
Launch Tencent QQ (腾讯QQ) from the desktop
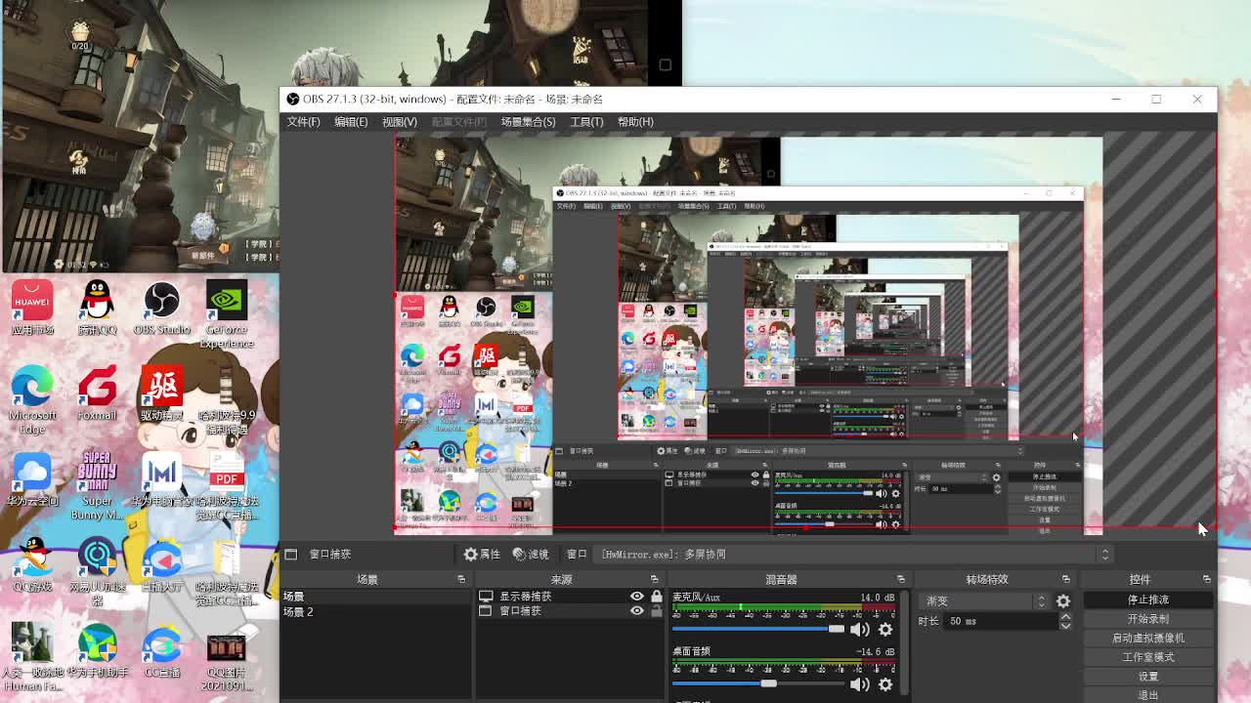[97, 307]
